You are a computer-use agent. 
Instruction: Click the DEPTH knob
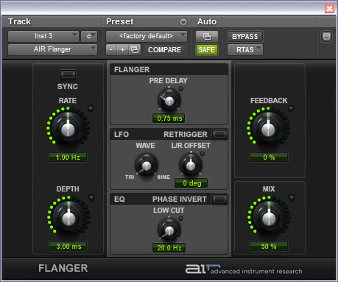[x=68, y=217]
